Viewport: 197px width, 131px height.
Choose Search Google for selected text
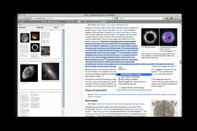[x=134, y=82]
